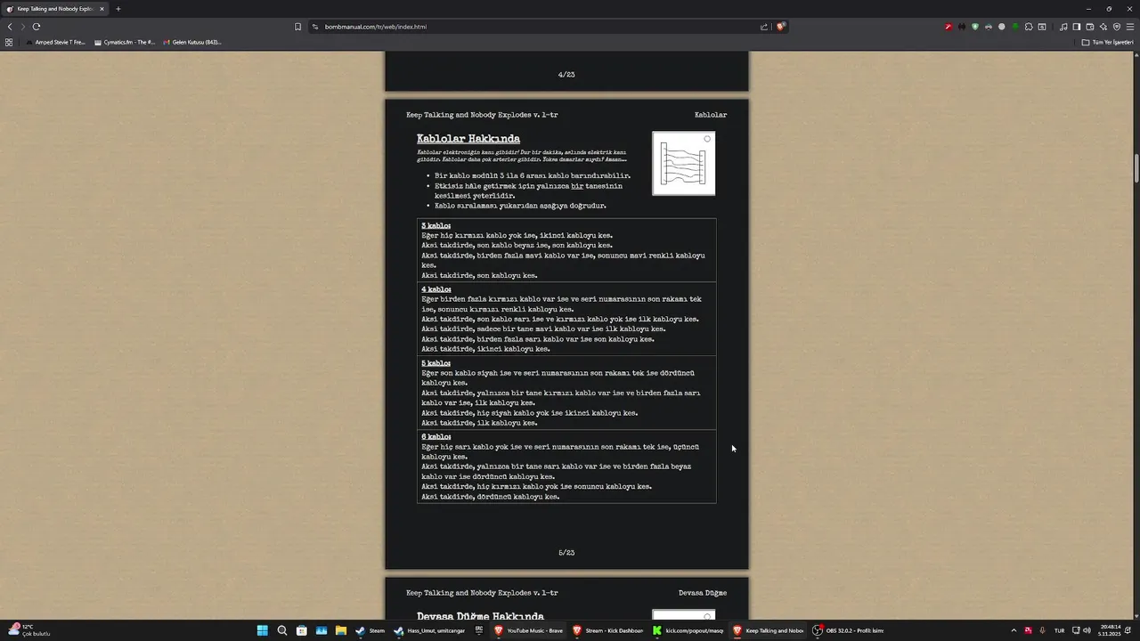
Task: Open Brave Leo AI sparkle icon
Action: pyautogui.click(x=1103, y=27)
